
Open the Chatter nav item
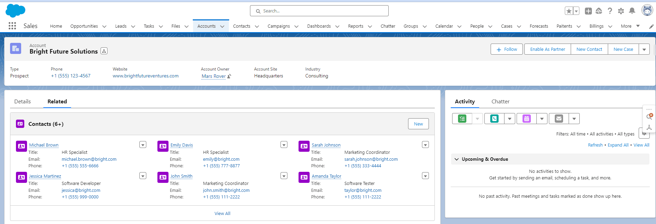[388, 26]
